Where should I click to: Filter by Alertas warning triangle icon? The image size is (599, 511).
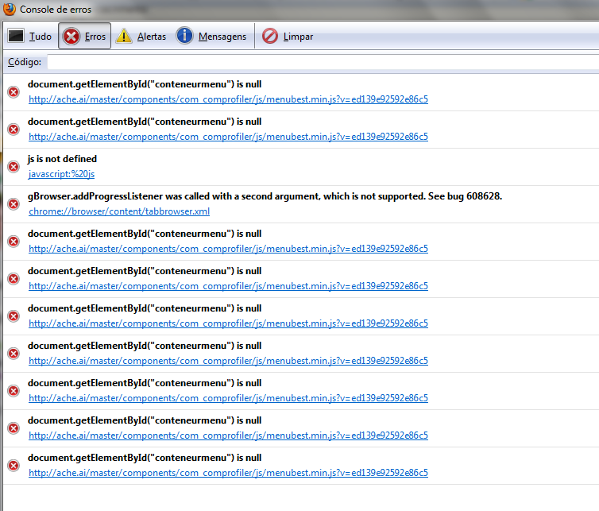124,37
